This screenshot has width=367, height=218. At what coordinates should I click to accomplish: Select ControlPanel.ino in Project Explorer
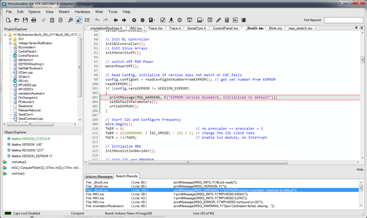[28, 56]
